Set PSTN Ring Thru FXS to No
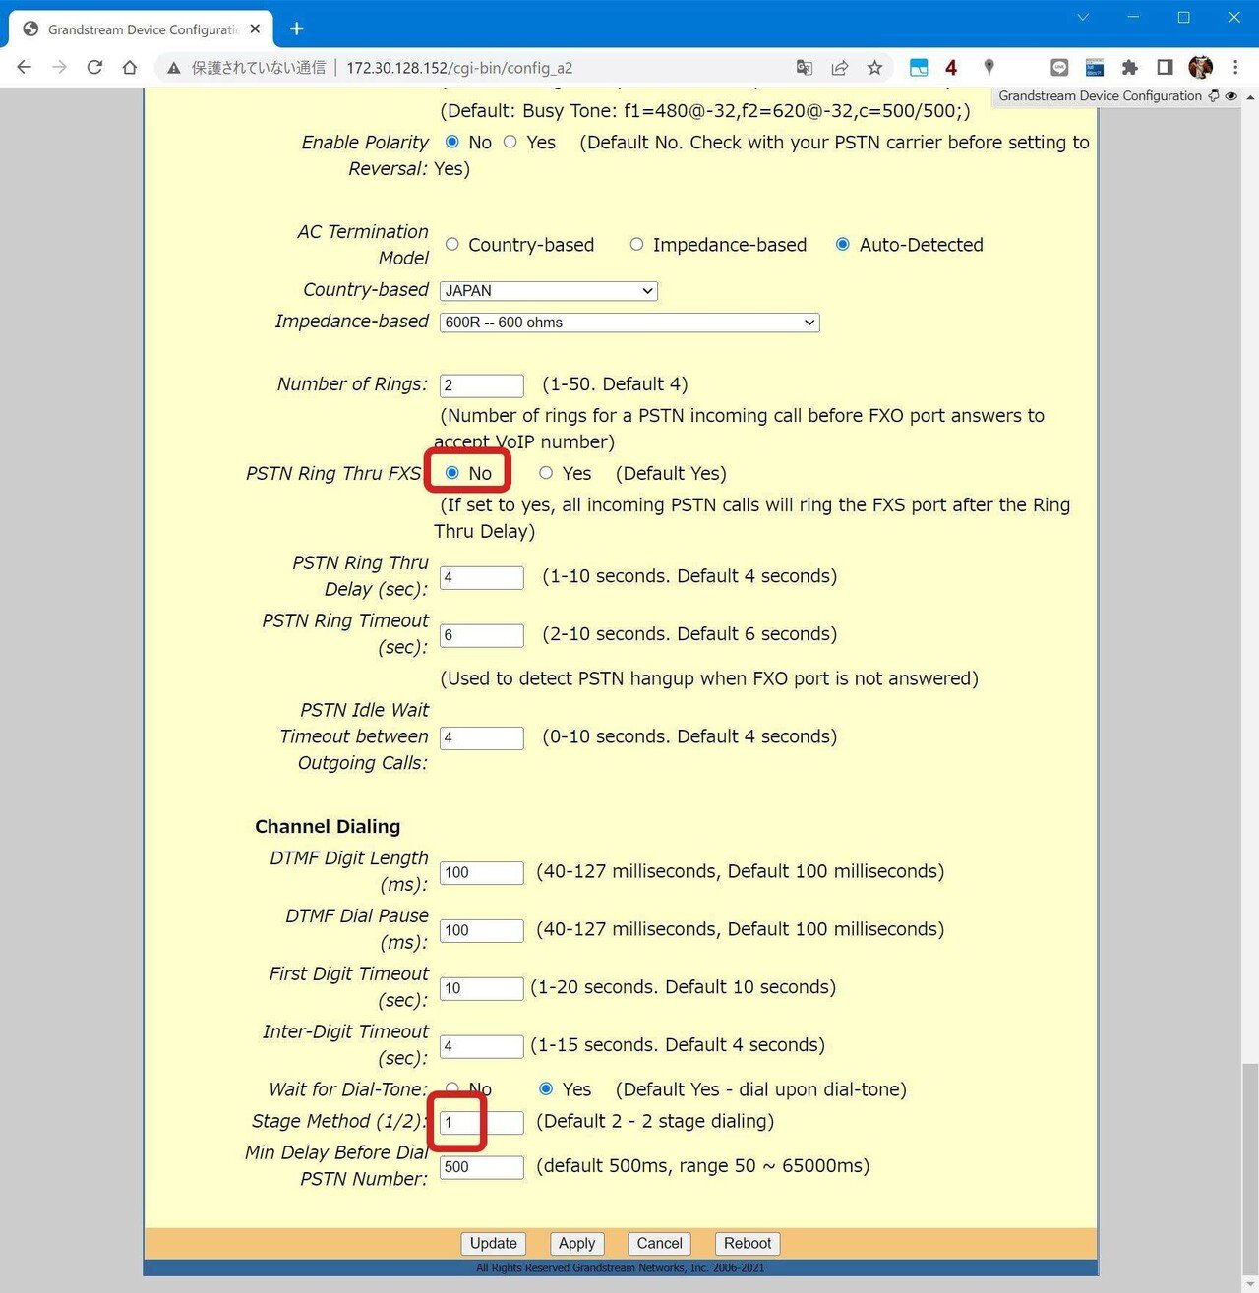 click(452, 473)
